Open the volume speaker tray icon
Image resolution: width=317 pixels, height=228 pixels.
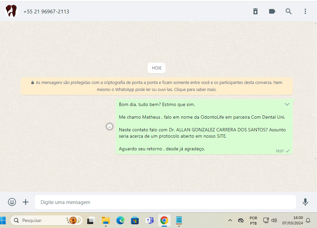pos(274,220)
